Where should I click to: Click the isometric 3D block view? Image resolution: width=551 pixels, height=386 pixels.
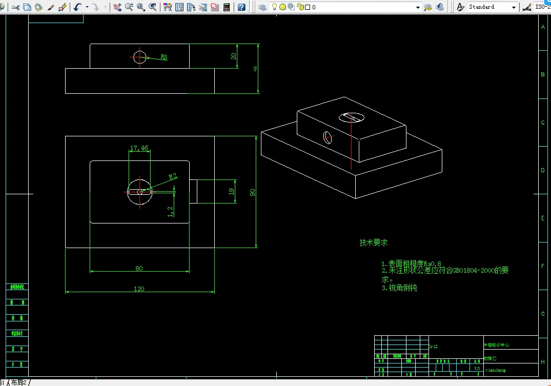[x=352, y=148]
